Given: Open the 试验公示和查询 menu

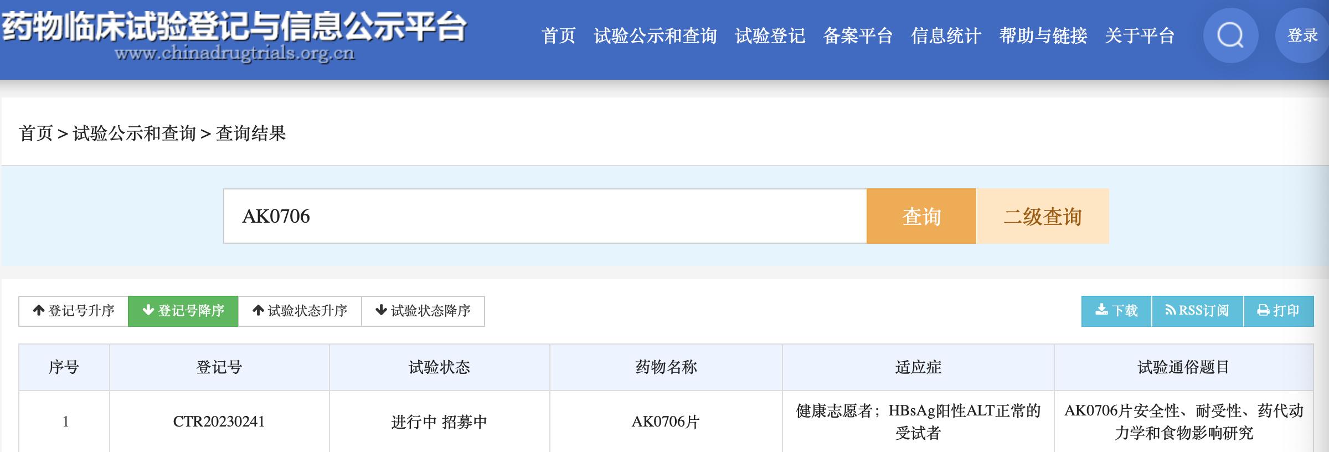Looking at the screenshot, I should (655, 36).
